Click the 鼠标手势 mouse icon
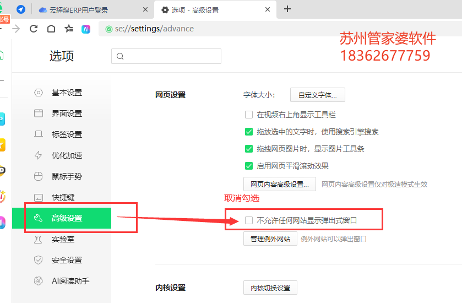The image size is (462, 303). (x=39, y=176)
